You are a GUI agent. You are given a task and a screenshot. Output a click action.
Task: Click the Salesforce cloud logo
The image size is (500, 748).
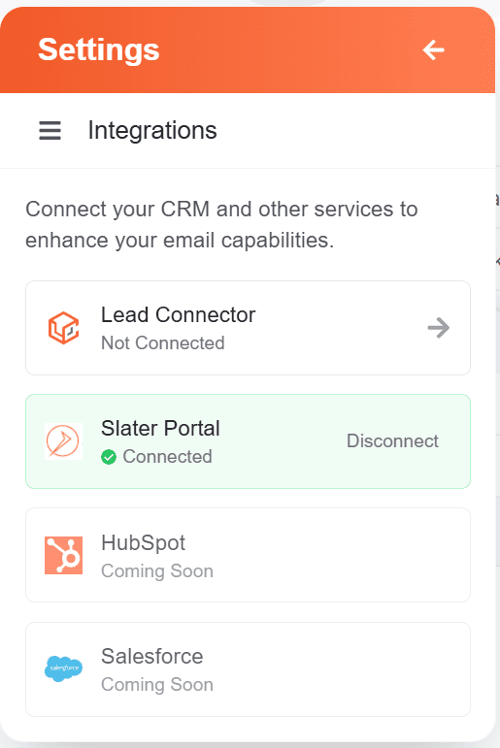tap(63, 668)
